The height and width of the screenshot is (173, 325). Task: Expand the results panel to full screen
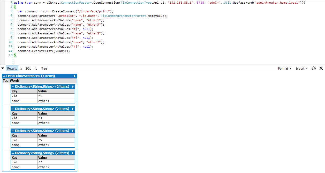(x=314, y=68)
